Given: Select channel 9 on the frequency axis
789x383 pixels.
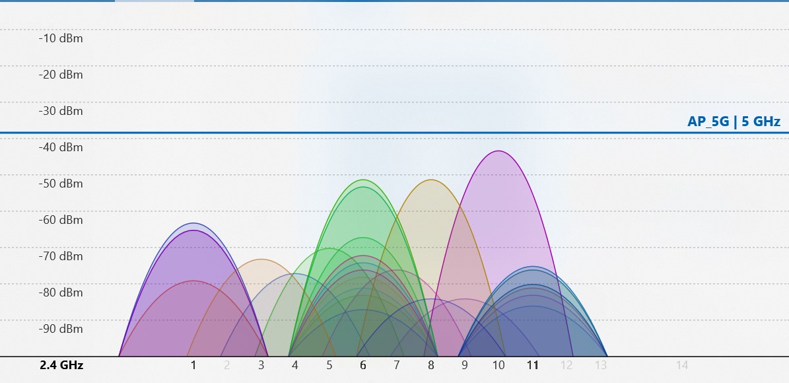Looking at the screenshot, I should 464,365.
